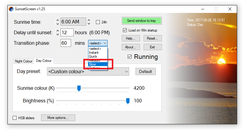This screenshot has width=244, height=130.
Task: Click the sunset preview image
Action: (x=202, y=68)
